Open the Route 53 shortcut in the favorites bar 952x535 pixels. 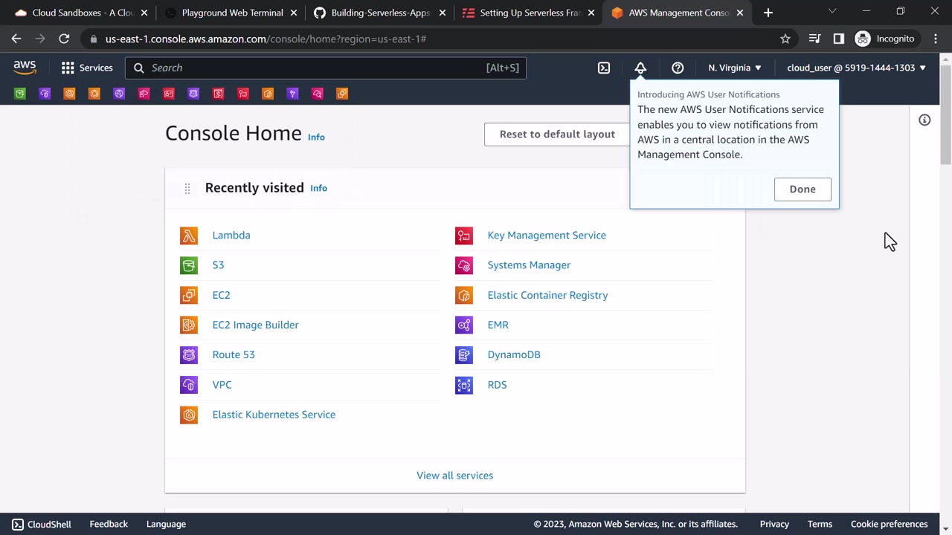click(194, 94)
